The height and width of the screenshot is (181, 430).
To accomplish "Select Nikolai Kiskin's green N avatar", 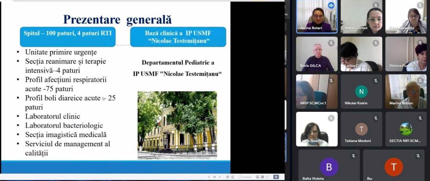I will click(361, 91).
